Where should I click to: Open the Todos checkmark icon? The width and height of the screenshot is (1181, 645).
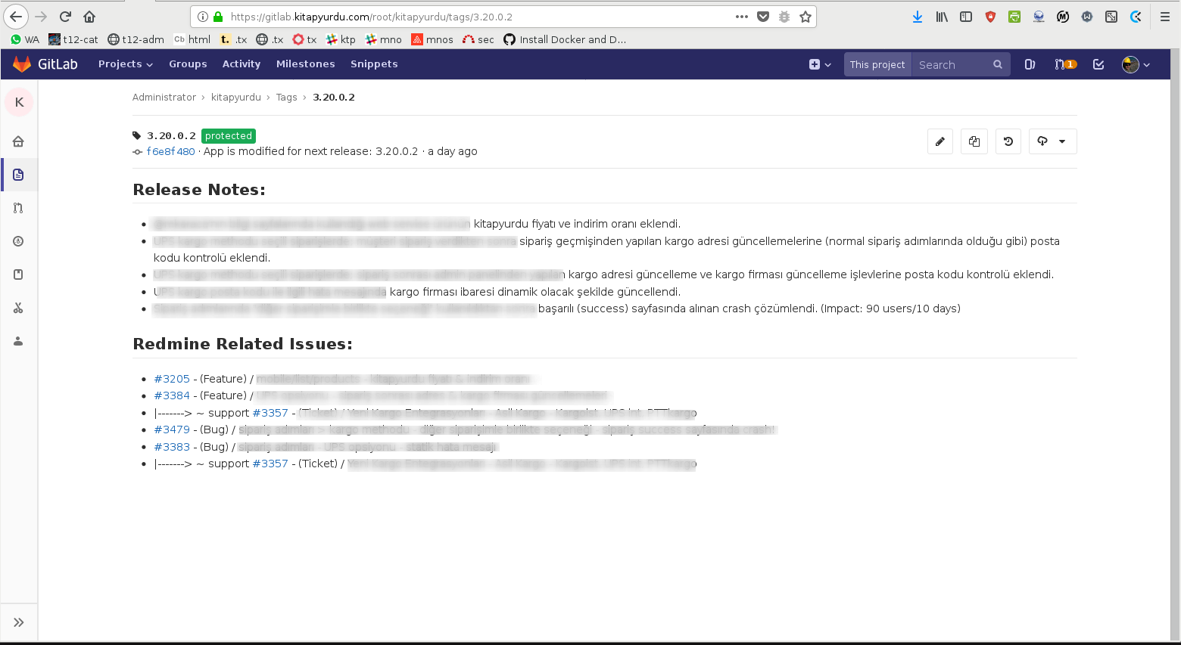(x=1098, y=64)
